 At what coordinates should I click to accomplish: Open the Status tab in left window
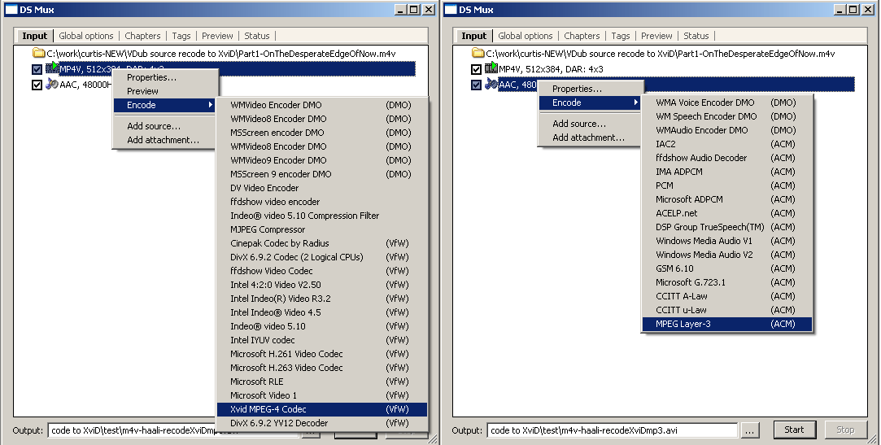coord(257,36)
